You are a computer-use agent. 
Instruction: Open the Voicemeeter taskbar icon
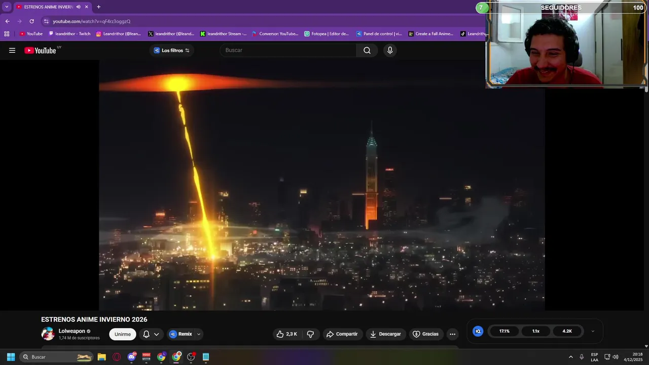point(147,357)
